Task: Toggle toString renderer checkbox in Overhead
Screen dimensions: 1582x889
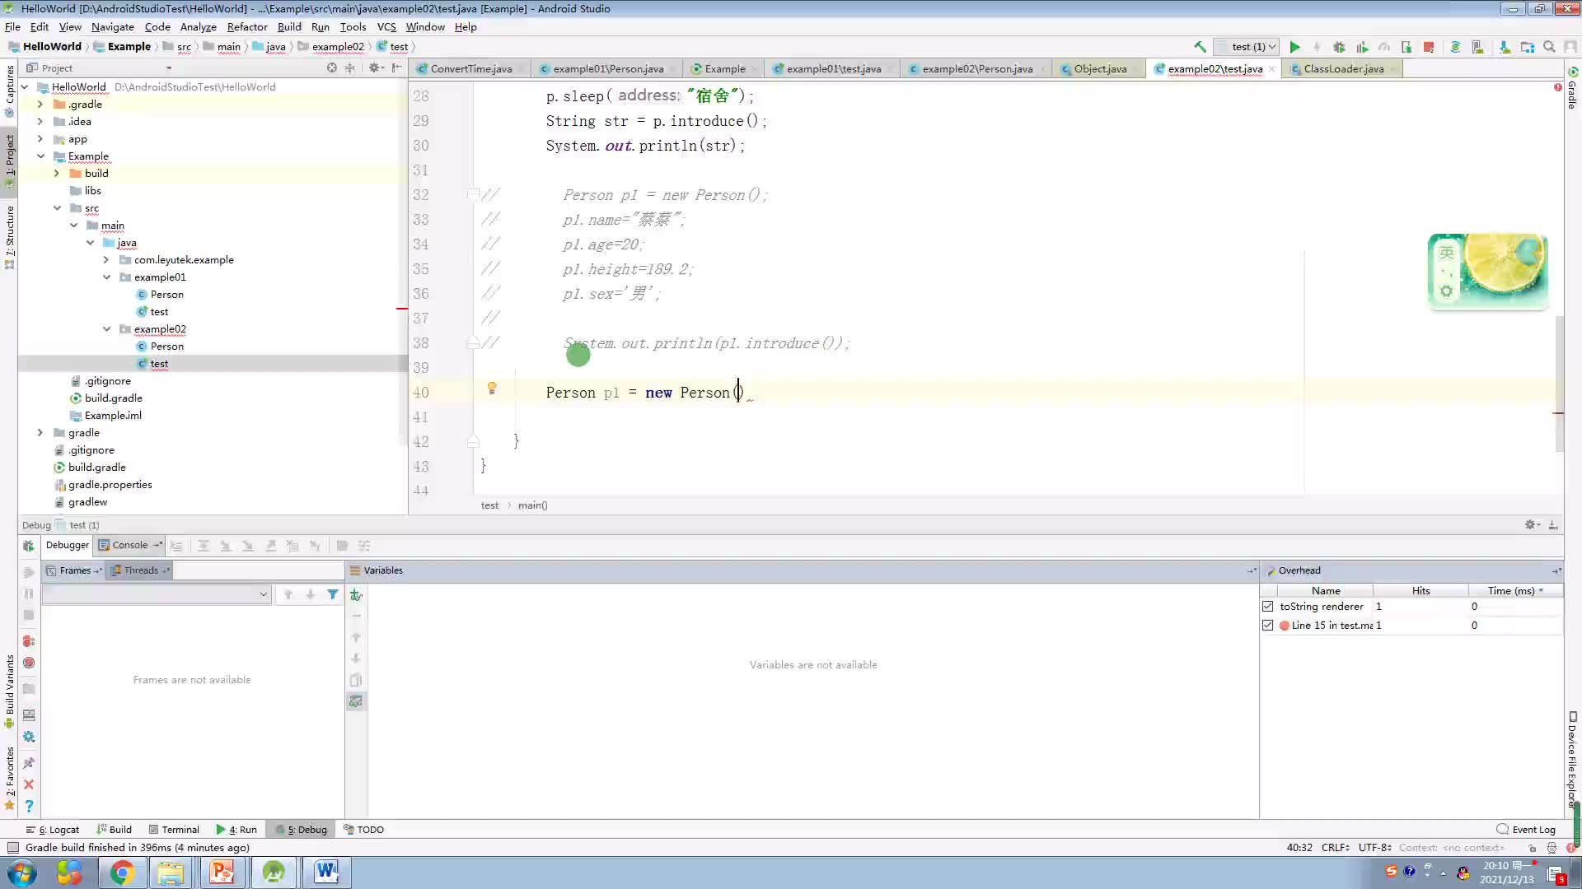Action: coord(1268,606)
